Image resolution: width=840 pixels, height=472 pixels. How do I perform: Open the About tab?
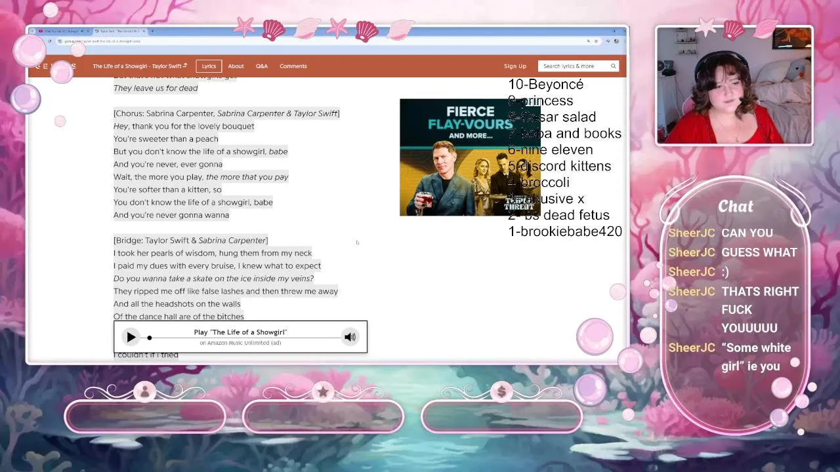pos(236,66)
